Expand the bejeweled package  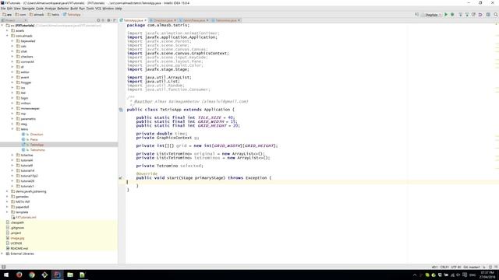pyautogui.click(x=12, y=41)
